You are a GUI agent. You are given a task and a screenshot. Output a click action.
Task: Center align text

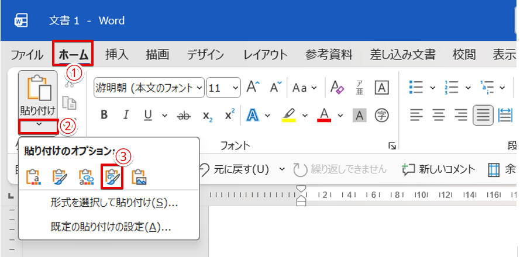(x=439, y=115)
